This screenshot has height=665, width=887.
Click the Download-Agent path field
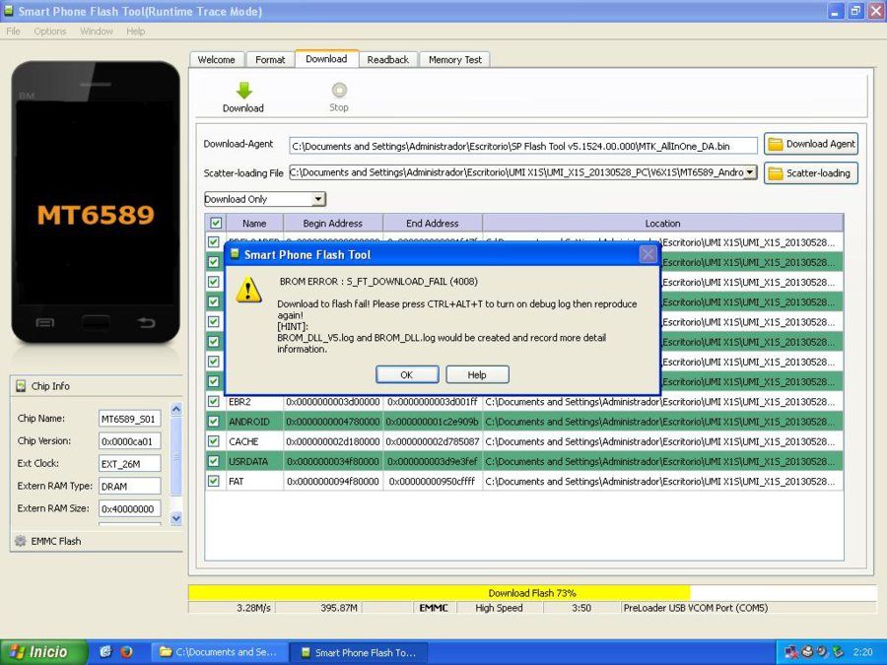523,146
